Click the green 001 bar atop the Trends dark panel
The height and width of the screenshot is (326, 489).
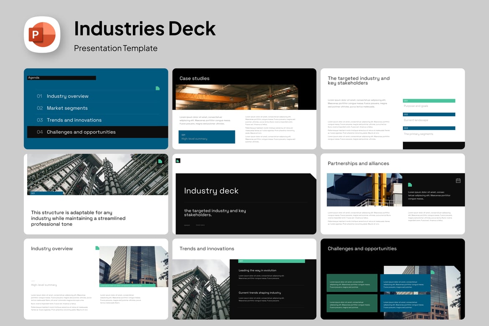tap(272, 261)
